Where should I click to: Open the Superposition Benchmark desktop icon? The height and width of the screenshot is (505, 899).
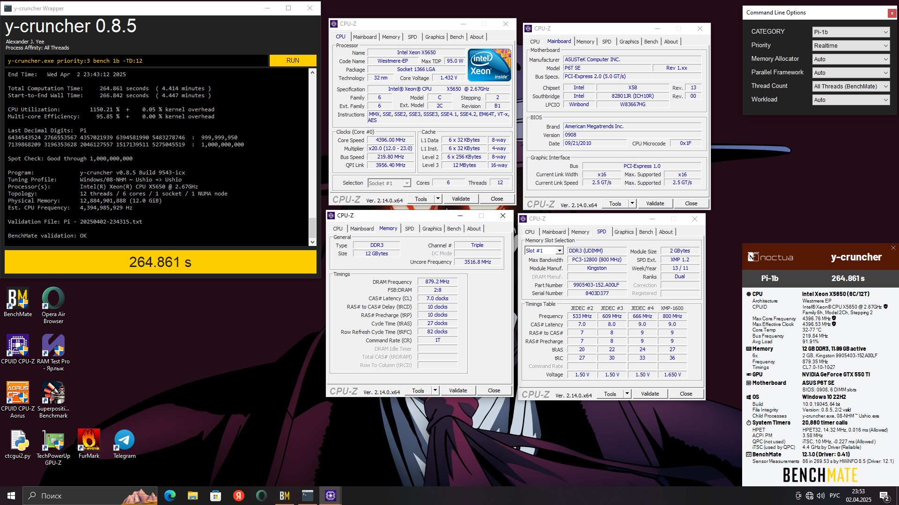[53, 400]
